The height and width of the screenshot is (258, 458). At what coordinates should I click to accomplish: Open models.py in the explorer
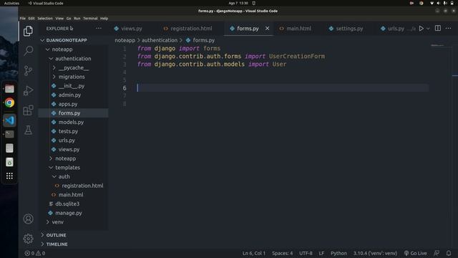(x=71, y=122)
